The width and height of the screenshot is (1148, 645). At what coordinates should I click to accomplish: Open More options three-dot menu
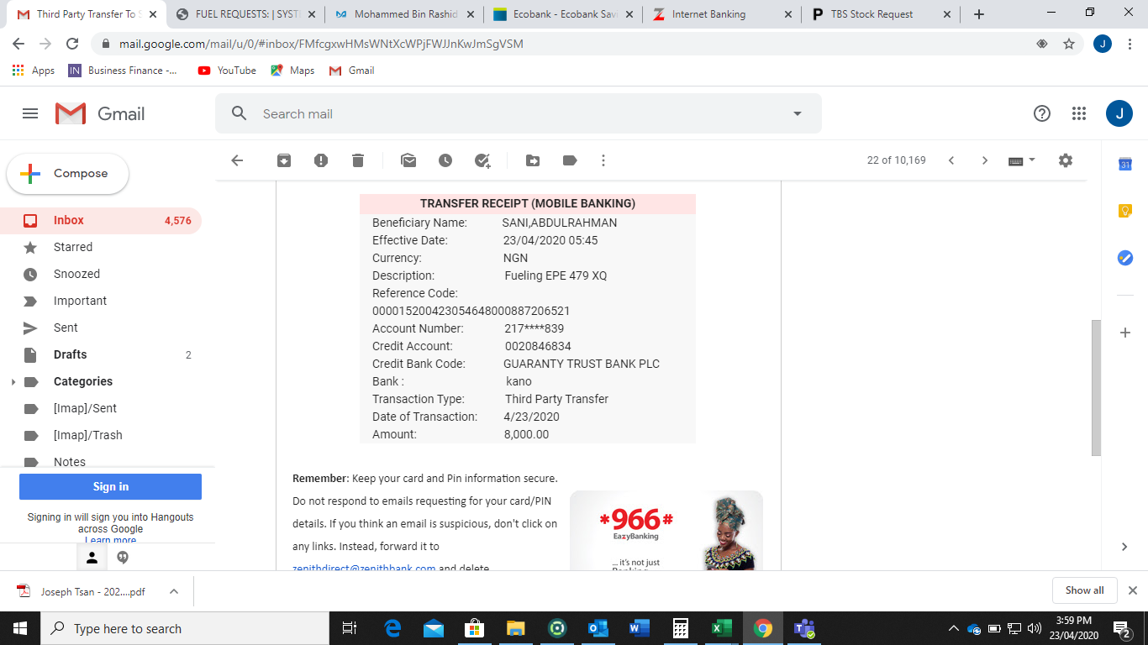pos(603,160)
